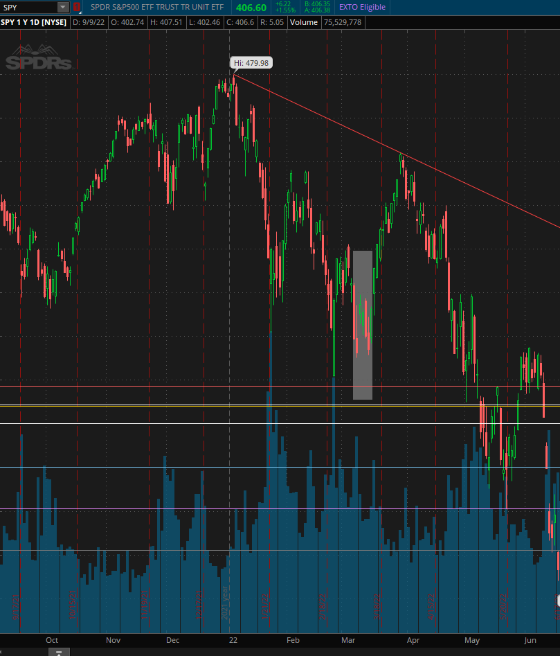Open the symbol dropdown arrow beside SPY

point(63,7)
